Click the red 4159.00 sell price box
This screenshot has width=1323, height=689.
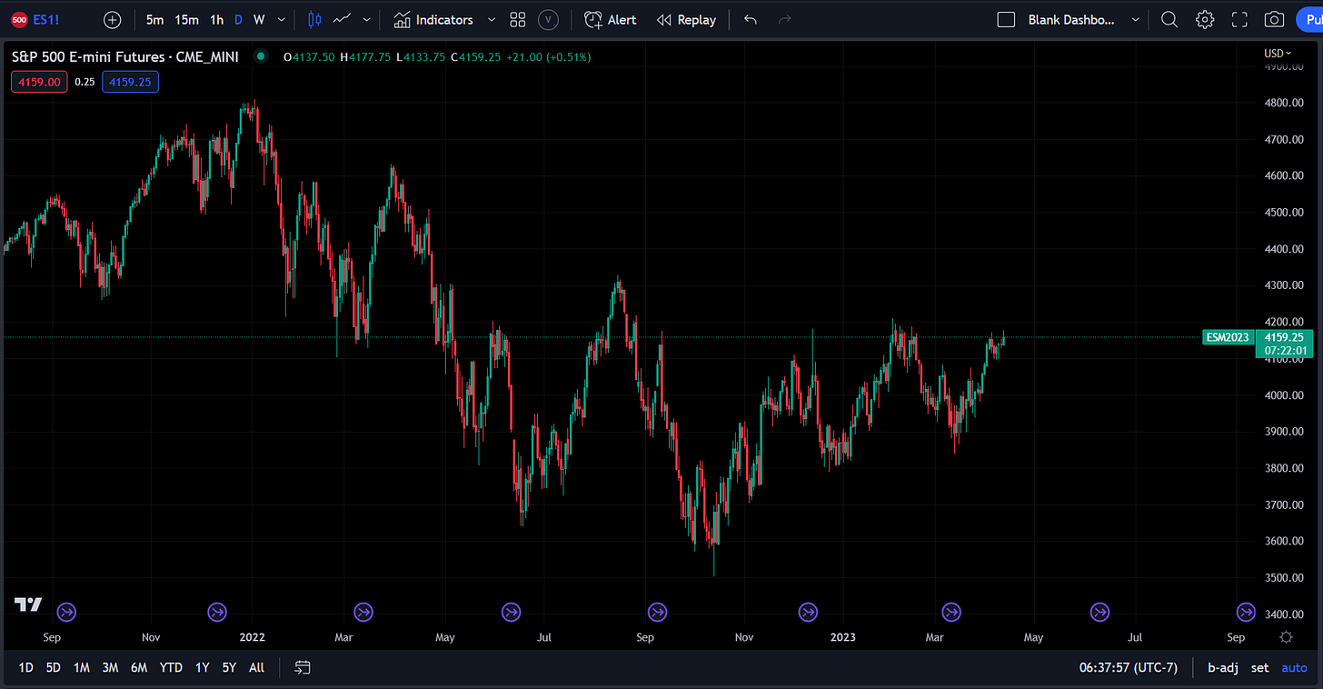38,82
